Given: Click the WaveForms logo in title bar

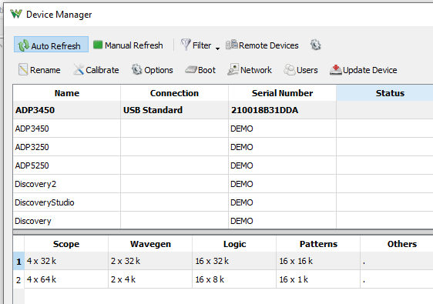Looking at the screenshot, I should 16,14.
